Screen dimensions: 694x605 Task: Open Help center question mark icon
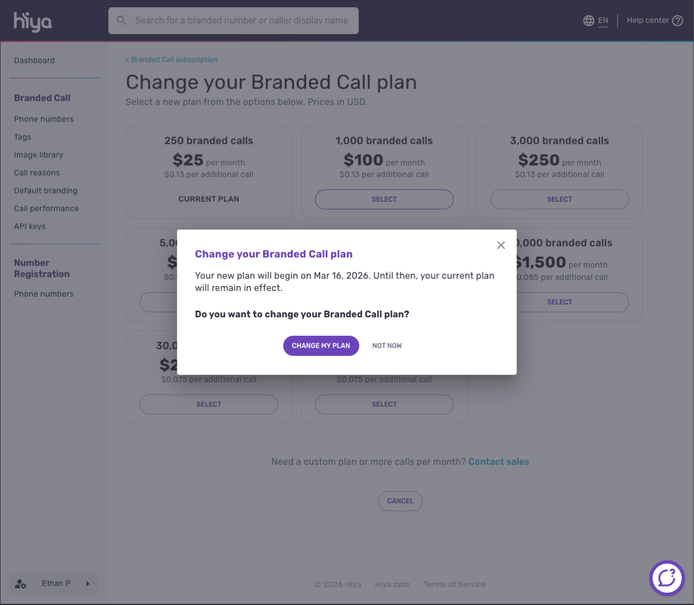(678, 21)
